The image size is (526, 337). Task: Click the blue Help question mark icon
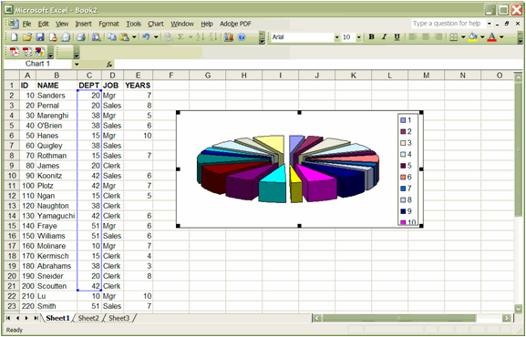(x=242, y=37)
